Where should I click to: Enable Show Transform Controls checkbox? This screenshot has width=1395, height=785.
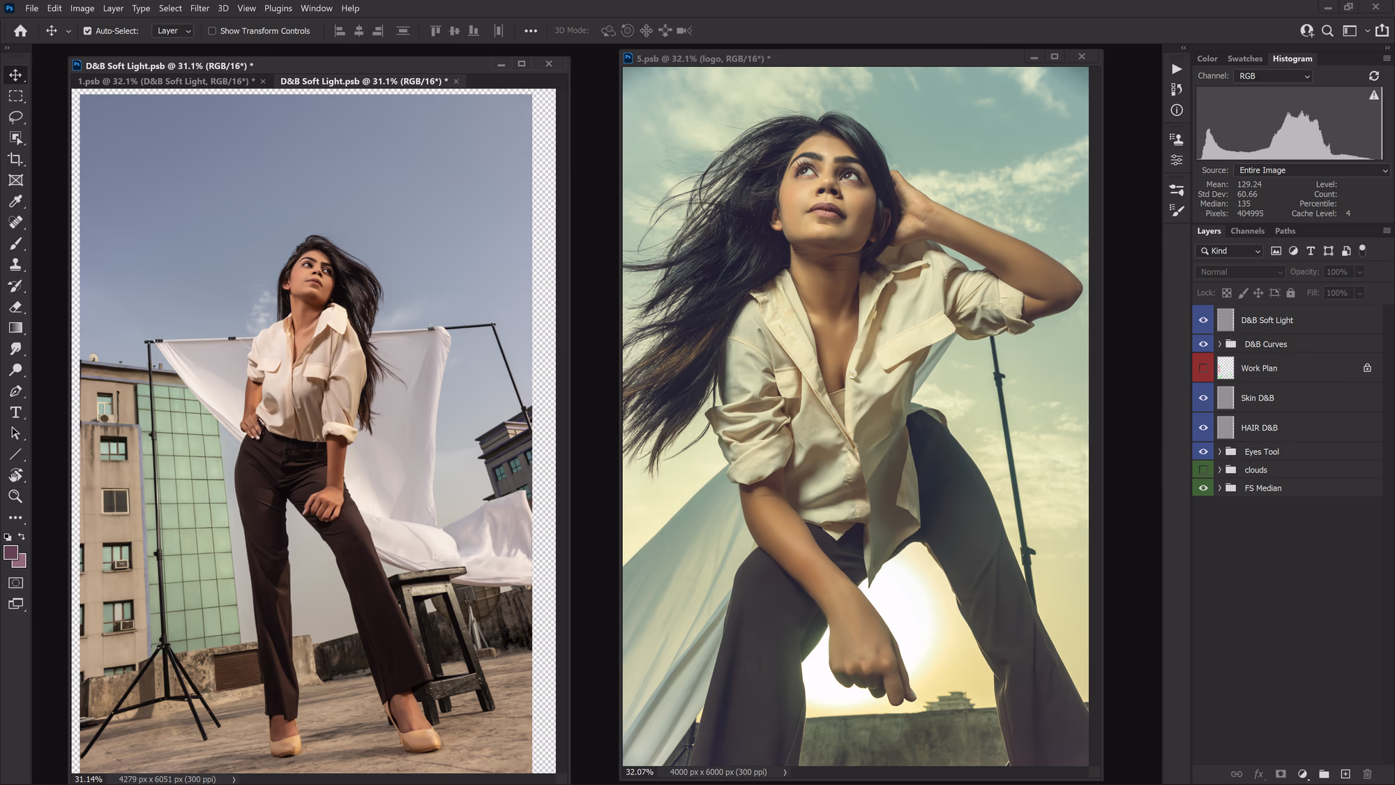[212, 31]
